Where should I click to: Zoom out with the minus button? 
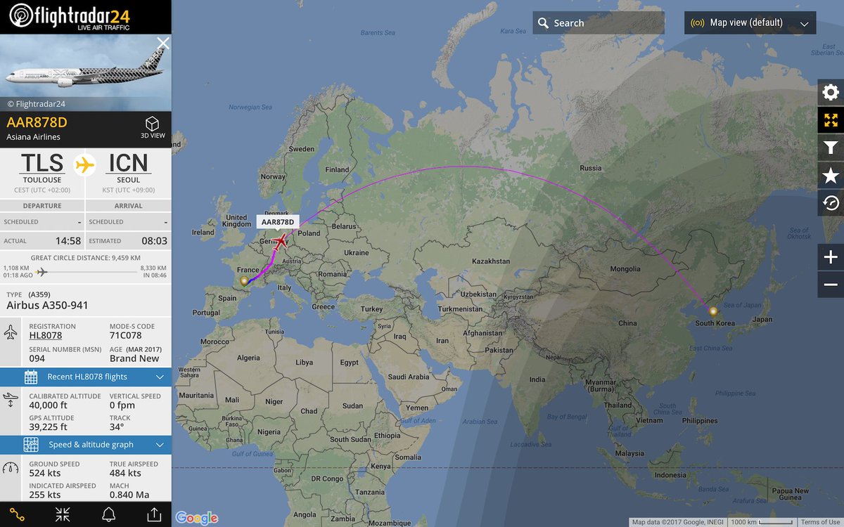(831, 285)
